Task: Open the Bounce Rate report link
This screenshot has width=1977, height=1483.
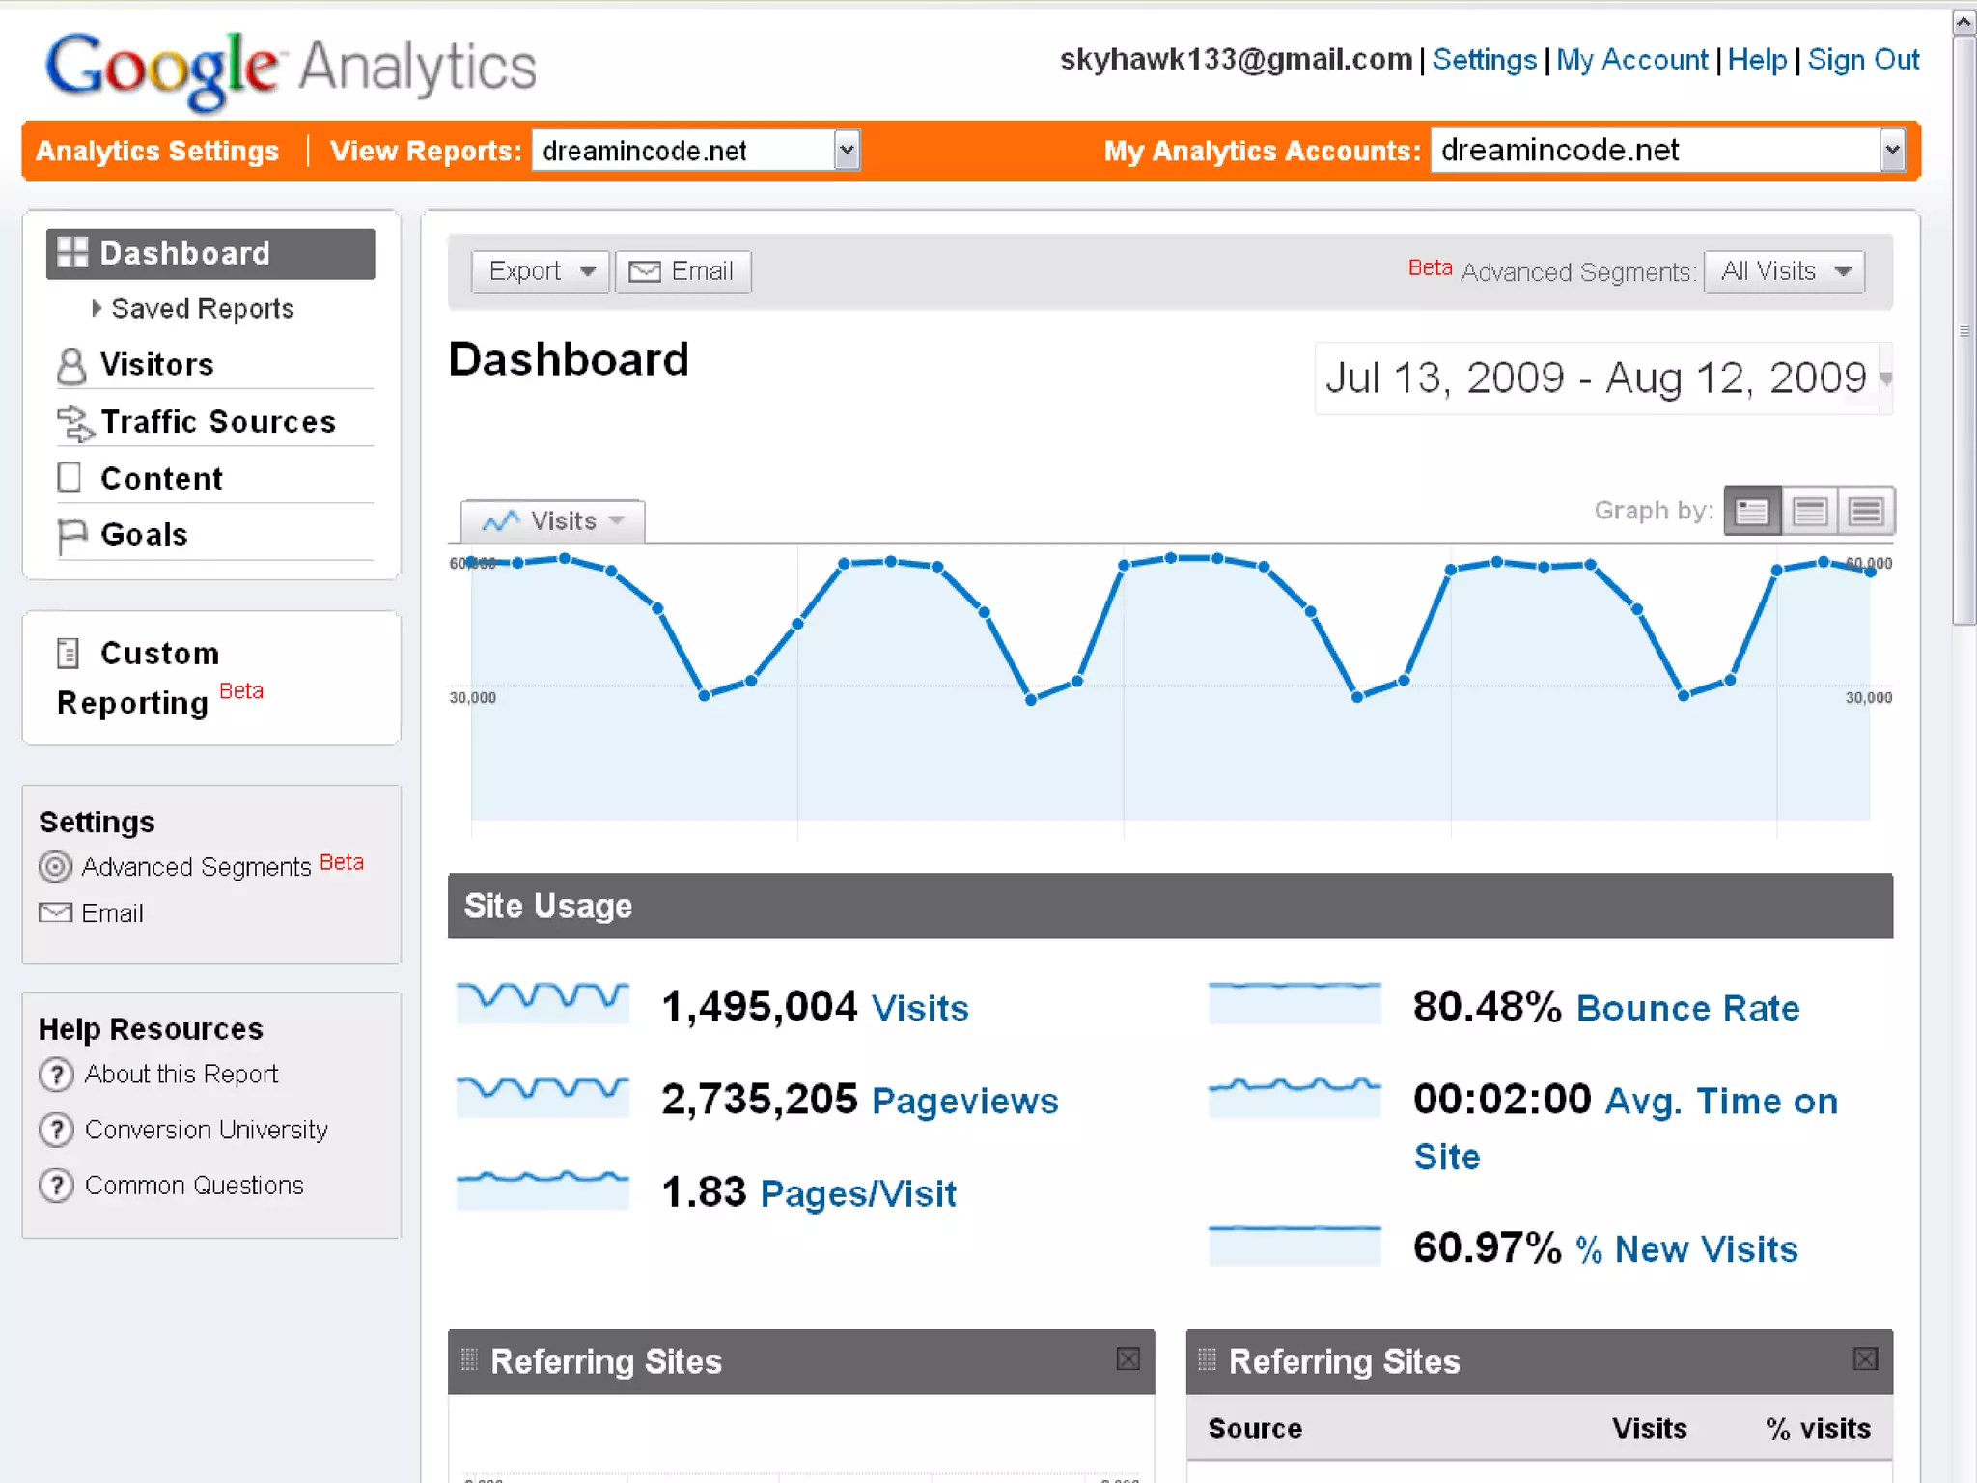Action: coord(1687,1008)
